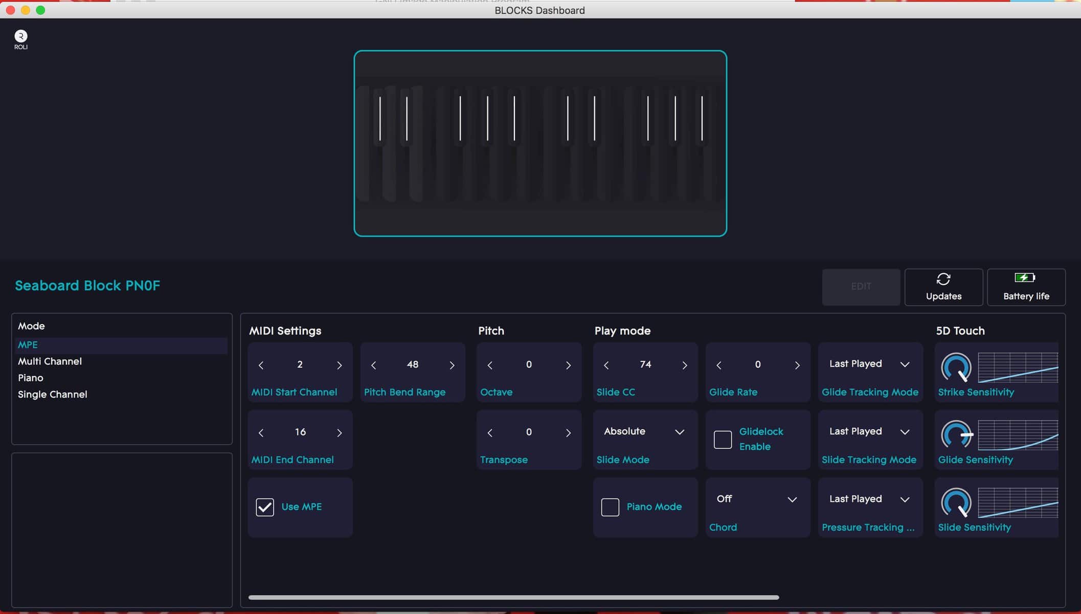Select Multi Channel mode
Viewport: 1081px width, 614px height.
pyautogui.click(x=122, y=361)
